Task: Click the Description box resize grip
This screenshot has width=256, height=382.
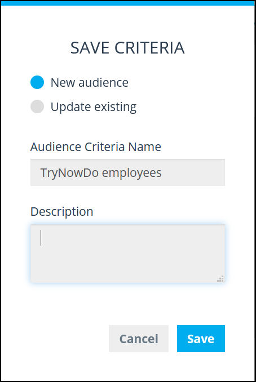Action: click(220, 279)
